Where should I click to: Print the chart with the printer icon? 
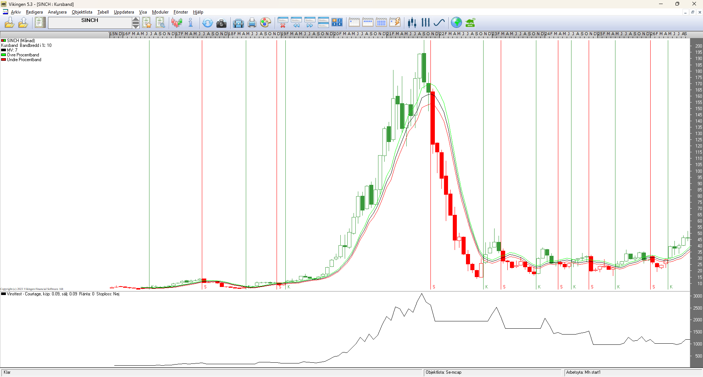click(252, 23)
